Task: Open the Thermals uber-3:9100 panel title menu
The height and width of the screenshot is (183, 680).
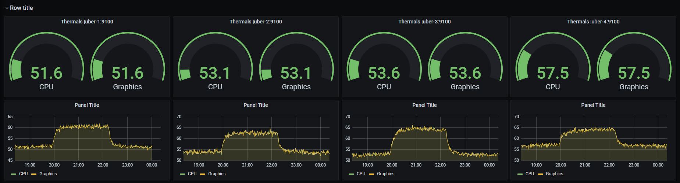Action: click(424, 22)
